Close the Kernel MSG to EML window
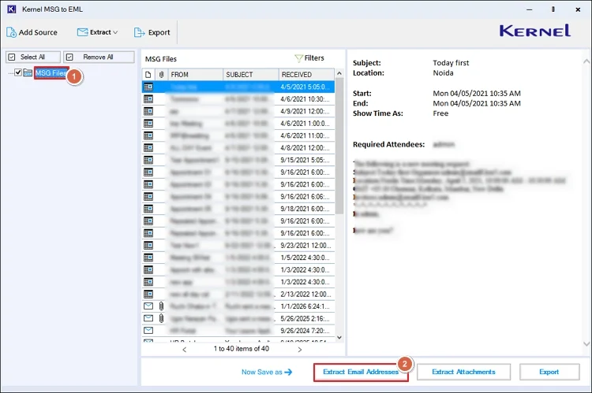592x393 pixels. (x=578, y=9)
